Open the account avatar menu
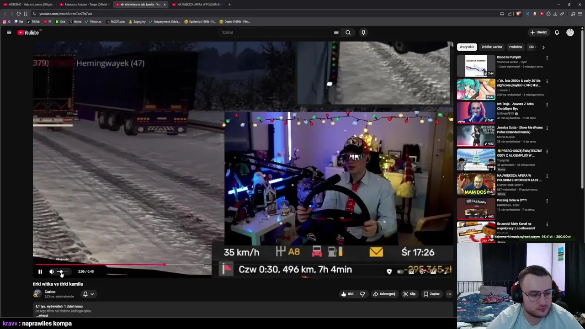Viewport: 585px width, 329px height. point(570,32)
